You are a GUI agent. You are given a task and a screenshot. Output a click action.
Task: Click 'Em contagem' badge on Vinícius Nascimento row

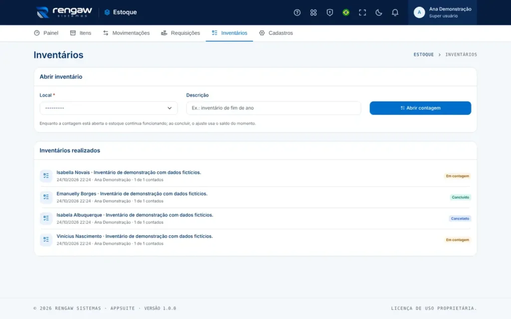pyautogui.click(x=457, y=240)
